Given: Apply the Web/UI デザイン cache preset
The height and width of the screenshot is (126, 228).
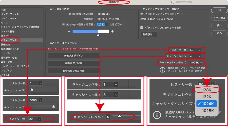Looking at the screenshot, I should coord(73,56).
